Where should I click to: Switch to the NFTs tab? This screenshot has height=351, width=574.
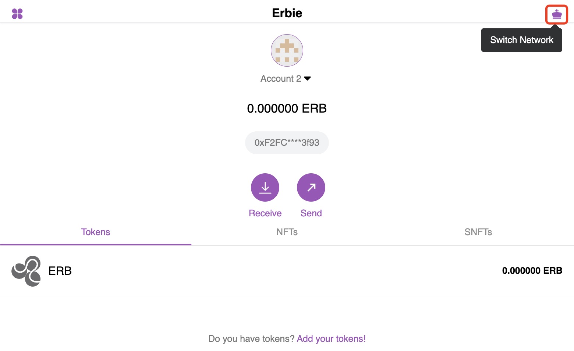point(287,232)
